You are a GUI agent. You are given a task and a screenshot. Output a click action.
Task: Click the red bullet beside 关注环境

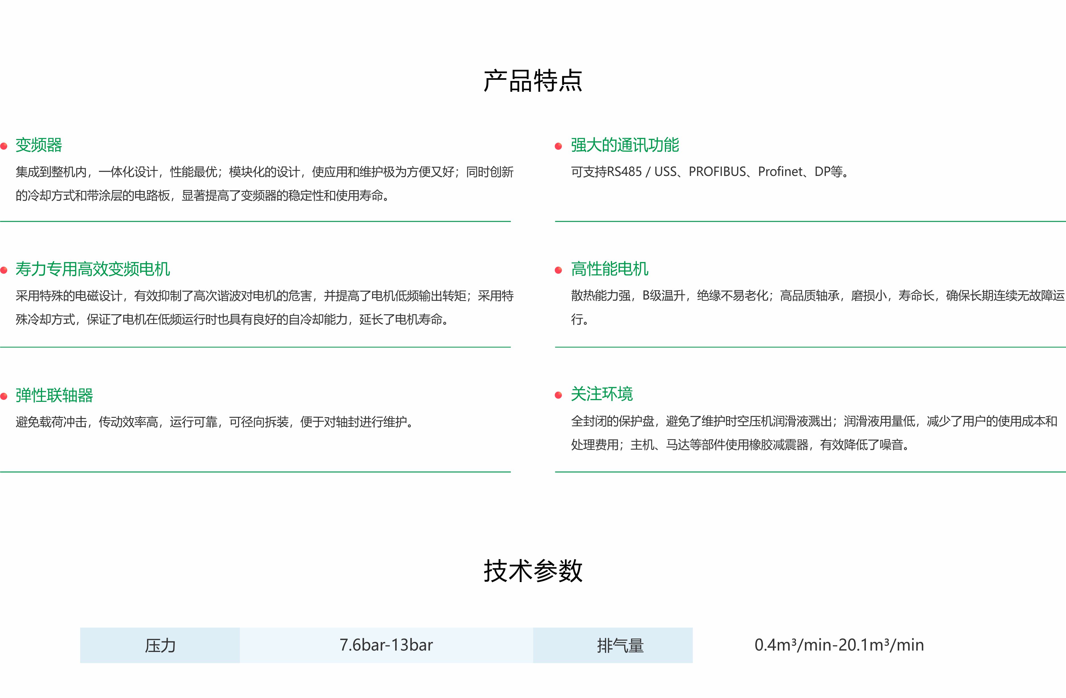tap(558, 395)
